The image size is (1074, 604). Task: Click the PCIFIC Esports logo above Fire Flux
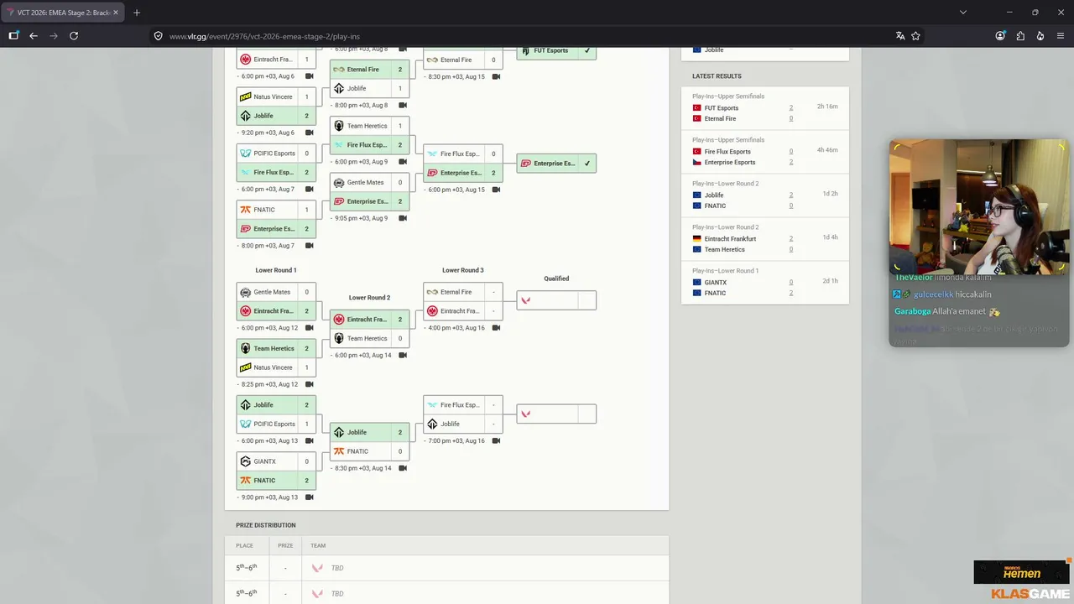click(246, 154)
